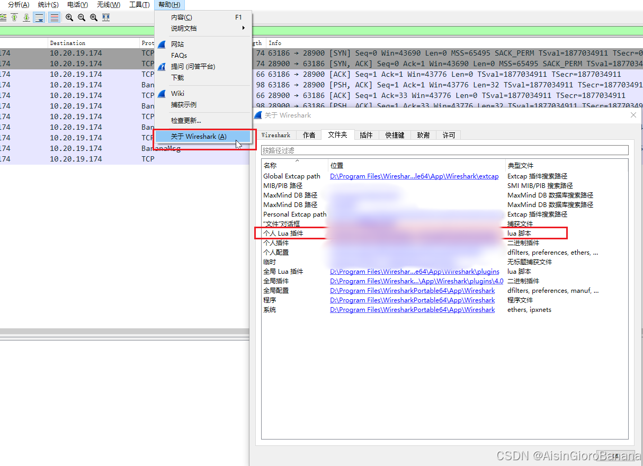Open the 全局配置 folder link
643x466 pixels.
pos(412,291)
